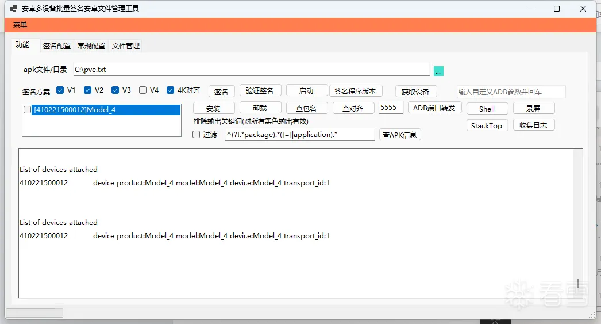Viewport: 601px width, 324px height.
Task: Click the bottom-left progress bar
Action: pos(34,313)
